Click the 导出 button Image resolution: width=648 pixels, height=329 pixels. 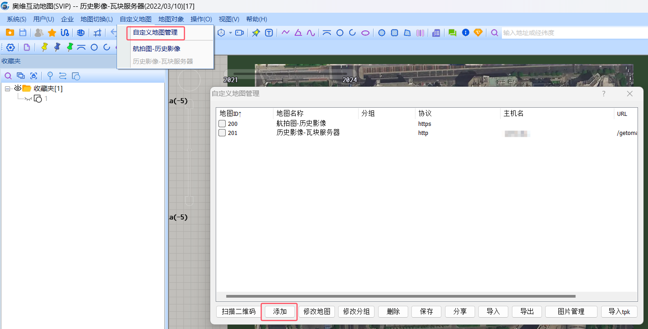tap(527, 311)
